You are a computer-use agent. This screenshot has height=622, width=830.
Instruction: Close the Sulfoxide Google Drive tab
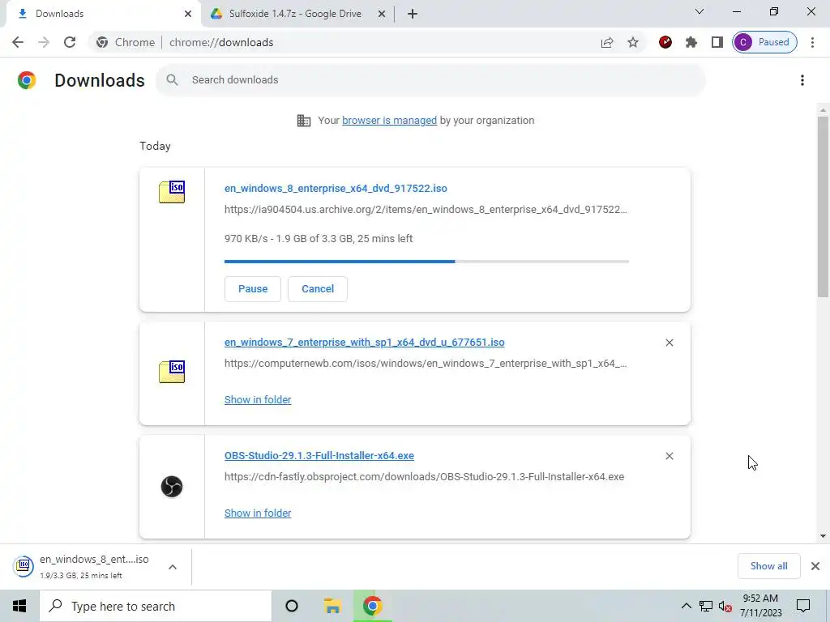click(382, 14)
